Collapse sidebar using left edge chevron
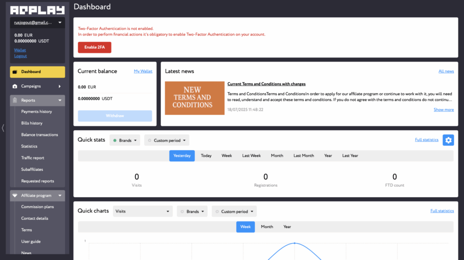The height and width of the screenshot is (260, 464). (3, 128)
